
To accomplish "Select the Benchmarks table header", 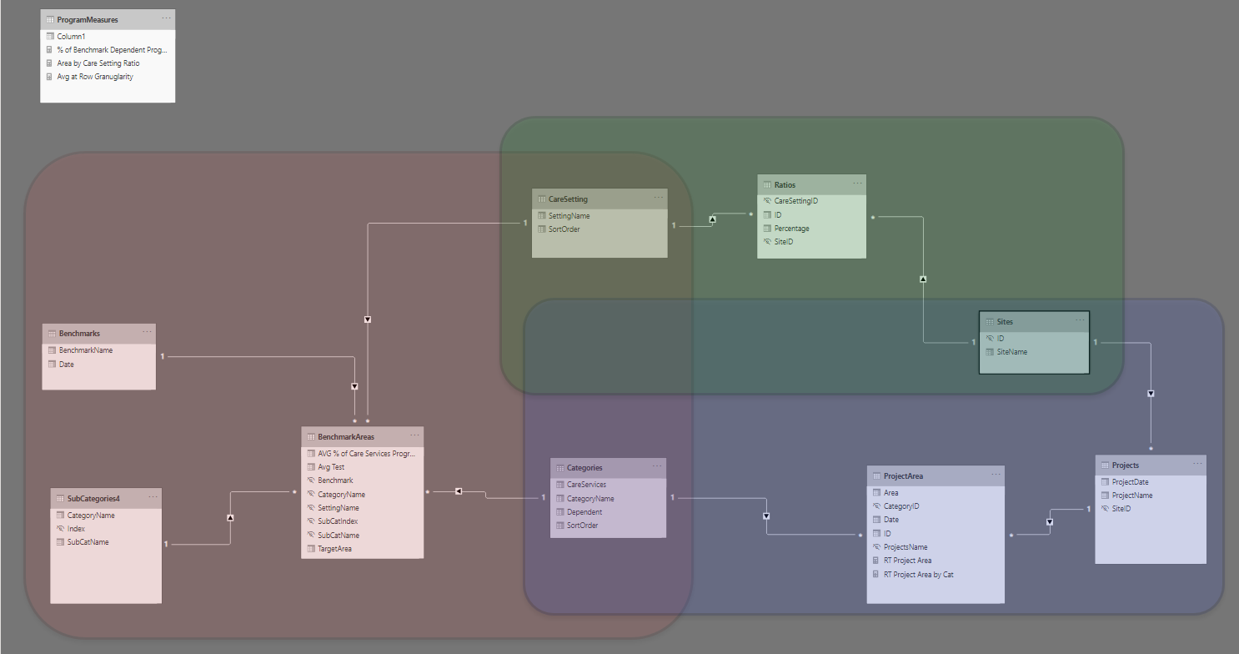I will [98, 333].
